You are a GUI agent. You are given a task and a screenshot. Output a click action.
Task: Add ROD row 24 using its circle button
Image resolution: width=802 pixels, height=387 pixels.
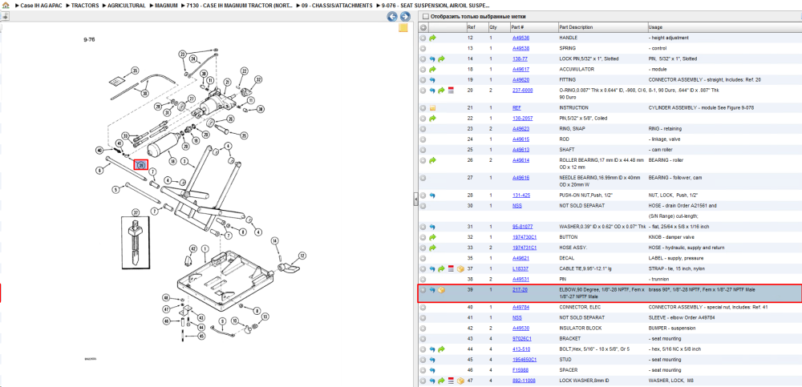[x=423, y=139]
